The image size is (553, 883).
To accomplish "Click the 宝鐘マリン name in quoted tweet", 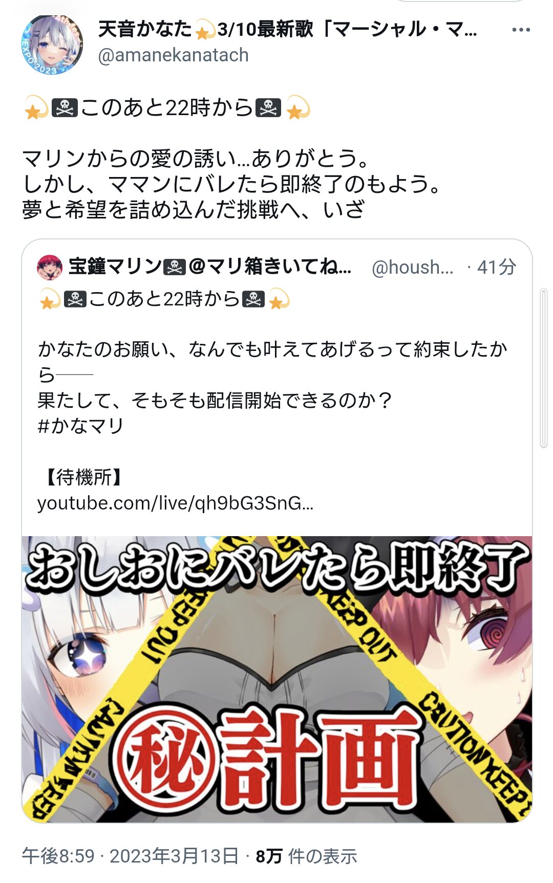I will [x=115, y=267].
